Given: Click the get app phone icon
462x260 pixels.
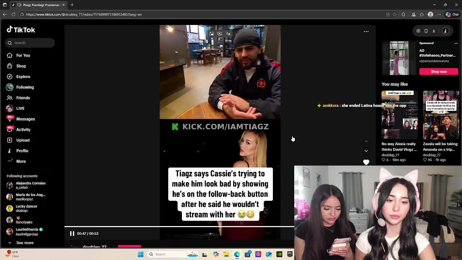Looking at the screenshot, I should click(426, 31).
